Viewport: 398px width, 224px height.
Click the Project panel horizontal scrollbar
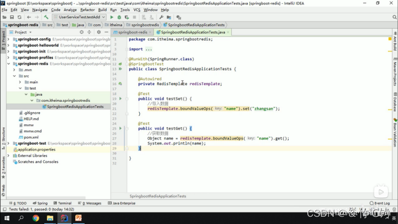tap(46, 197)
